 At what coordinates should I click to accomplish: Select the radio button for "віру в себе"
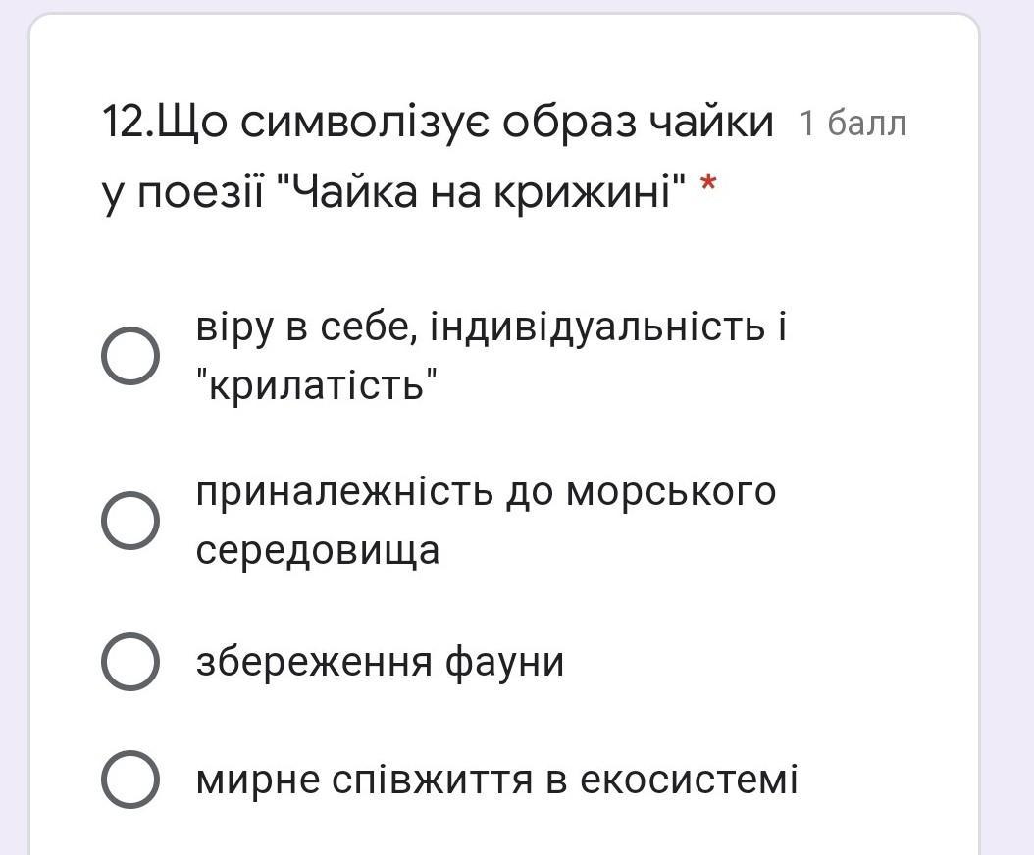click(130, 356)
